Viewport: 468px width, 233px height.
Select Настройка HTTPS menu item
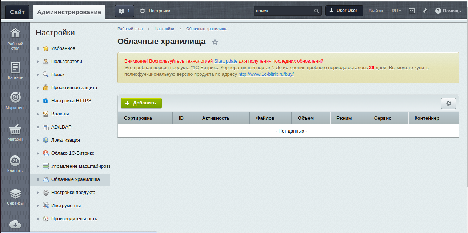(71, 101)
